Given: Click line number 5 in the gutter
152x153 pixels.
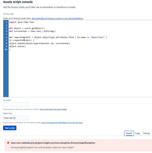Looking at the screenshot, I should pyautogui.click(x=7, y=34).
